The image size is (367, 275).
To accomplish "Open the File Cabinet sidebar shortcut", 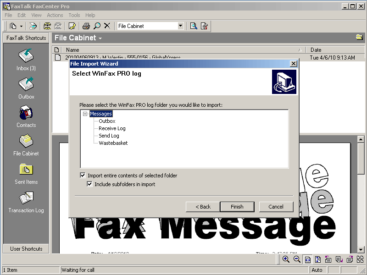I will pyautogui.click(x=26, y=145).
